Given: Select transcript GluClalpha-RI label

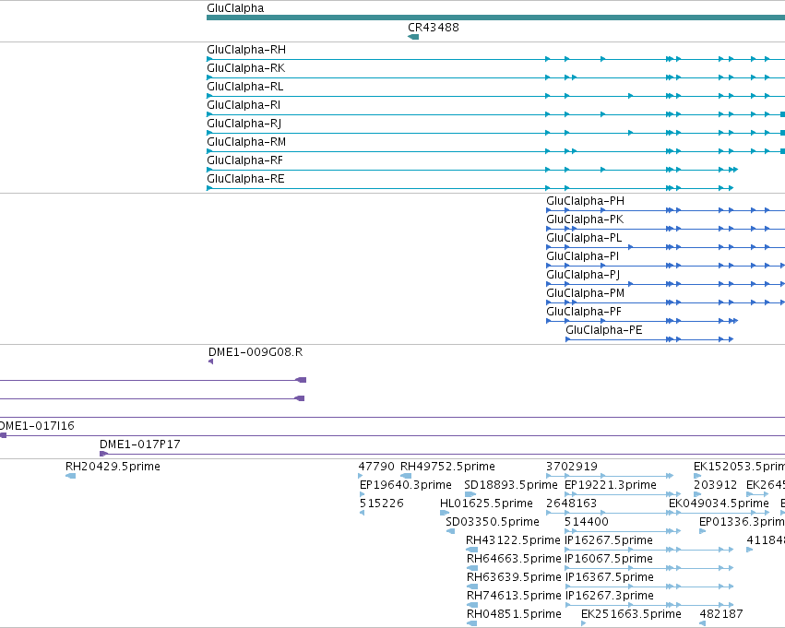Looking at the screenshot, I should (x=244, y=105).
